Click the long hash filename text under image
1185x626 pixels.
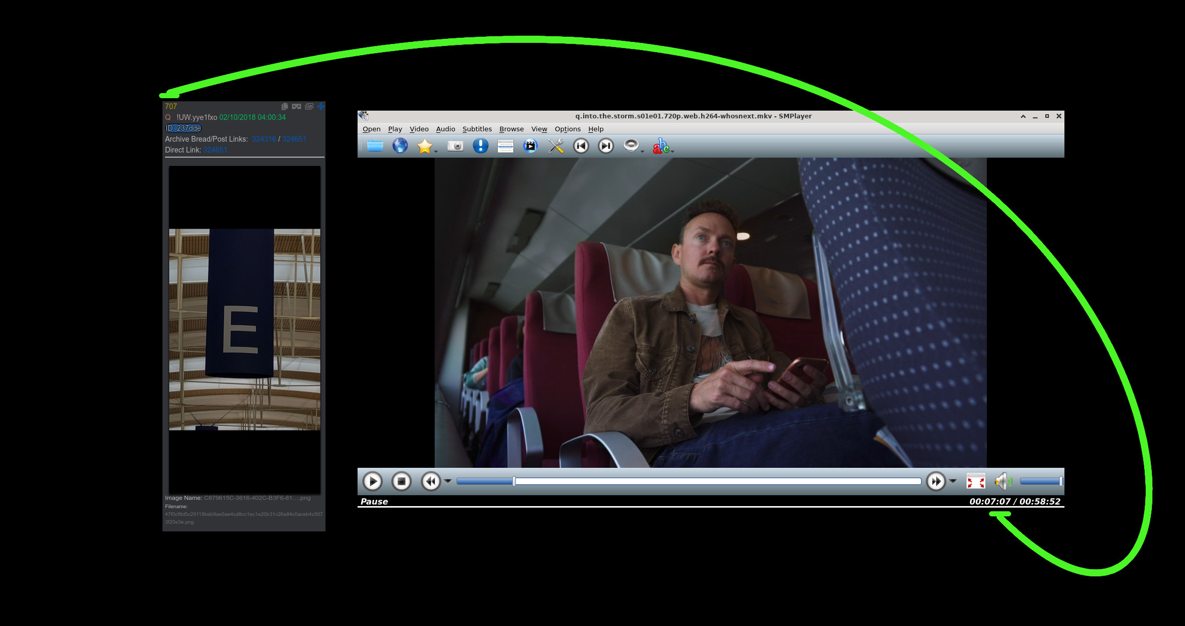[244, 518]
